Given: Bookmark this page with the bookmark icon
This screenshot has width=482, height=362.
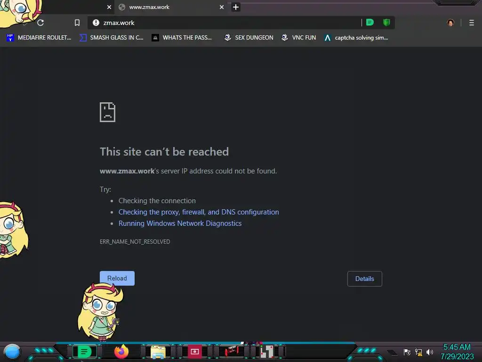Looking at the screenshot, I should (77, 23).
